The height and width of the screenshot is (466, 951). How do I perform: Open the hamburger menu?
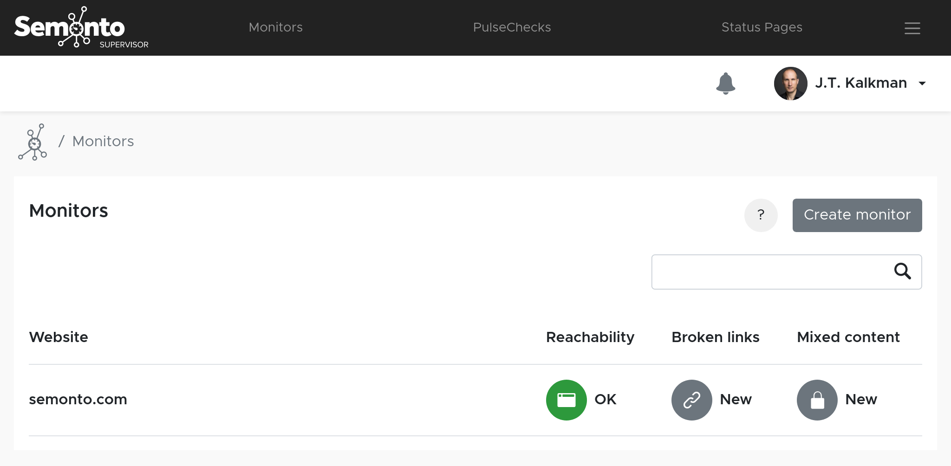tap(912, 28)
